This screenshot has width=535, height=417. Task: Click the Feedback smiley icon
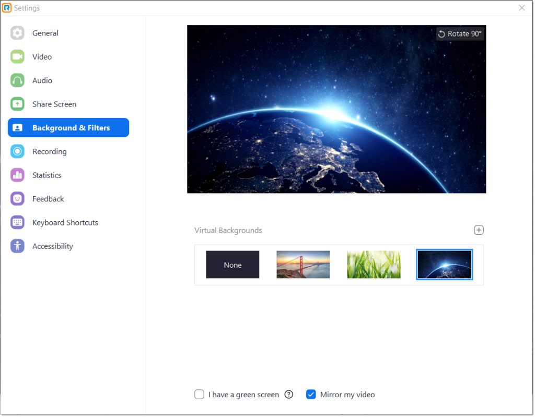(17, 199)
